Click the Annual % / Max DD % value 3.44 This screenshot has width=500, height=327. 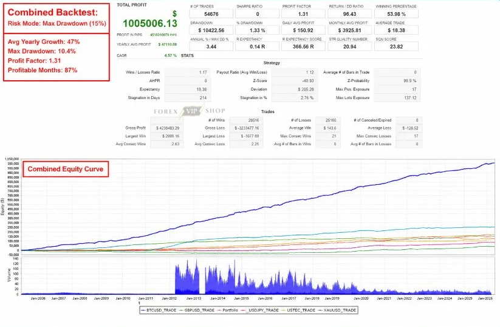211,47
